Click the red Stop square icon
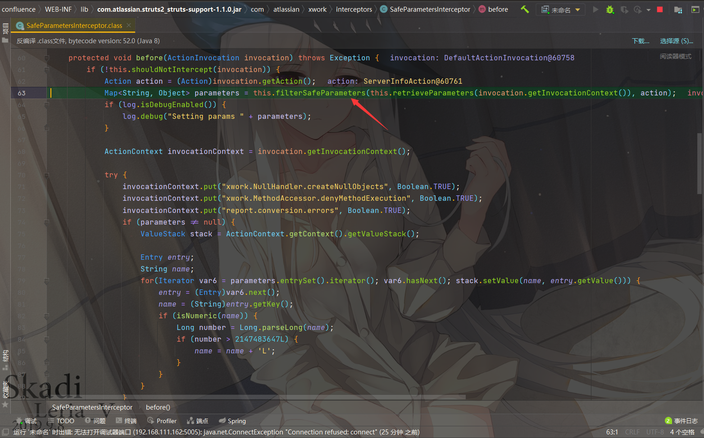 point(660,9)
